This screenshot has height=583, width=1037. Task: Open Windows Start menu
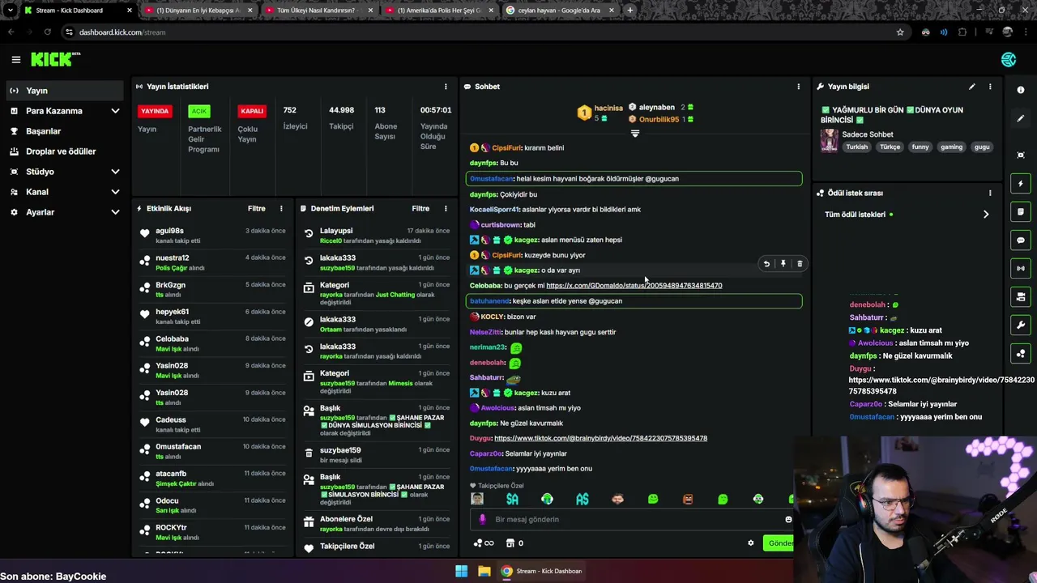click(x=461, y=571)
